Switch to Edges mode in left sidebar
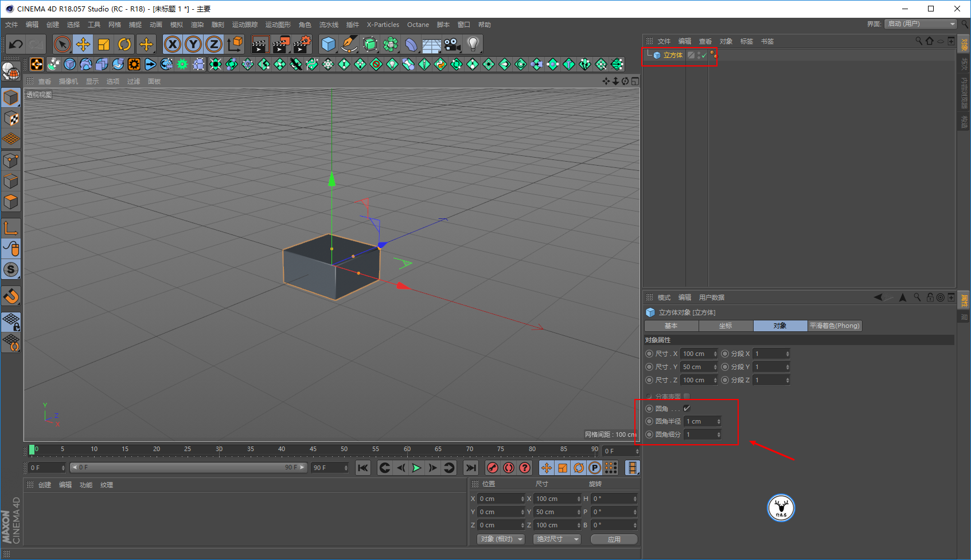Screen dimensions: 971x560 (x=11, y=181)
